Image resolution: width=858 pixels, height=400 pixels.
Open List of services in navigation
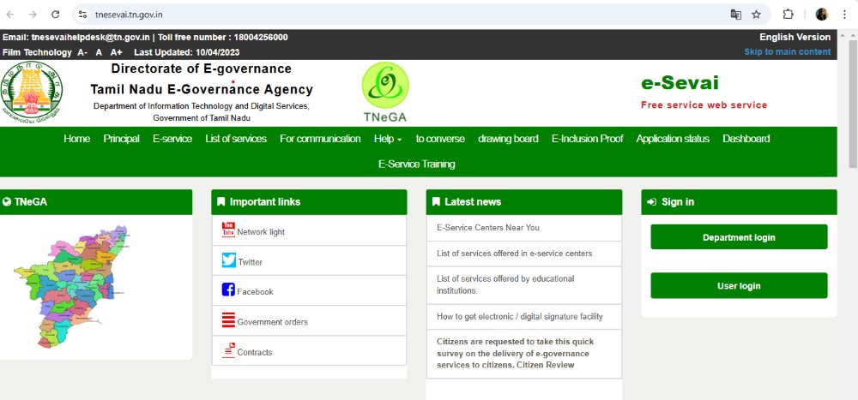[236, 139]
